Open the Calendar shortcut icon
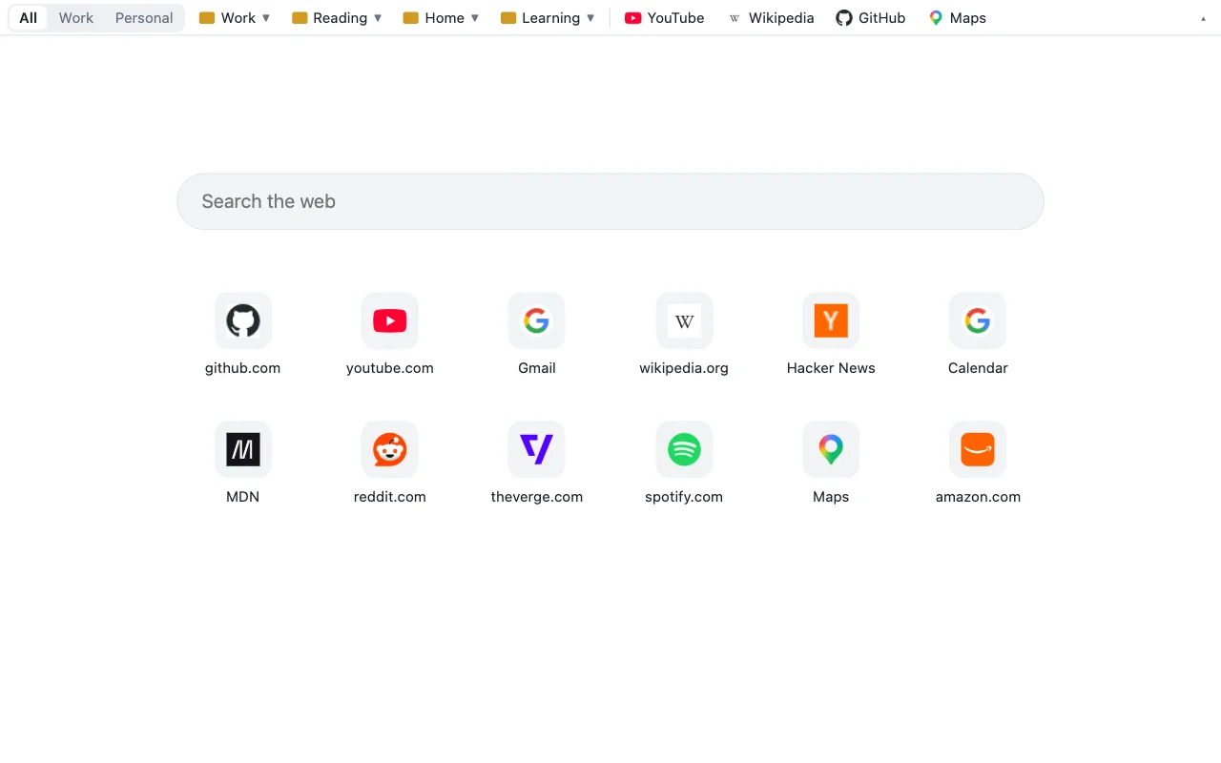The width and height of the screenshot is (1221, 763). click(978, 320)
